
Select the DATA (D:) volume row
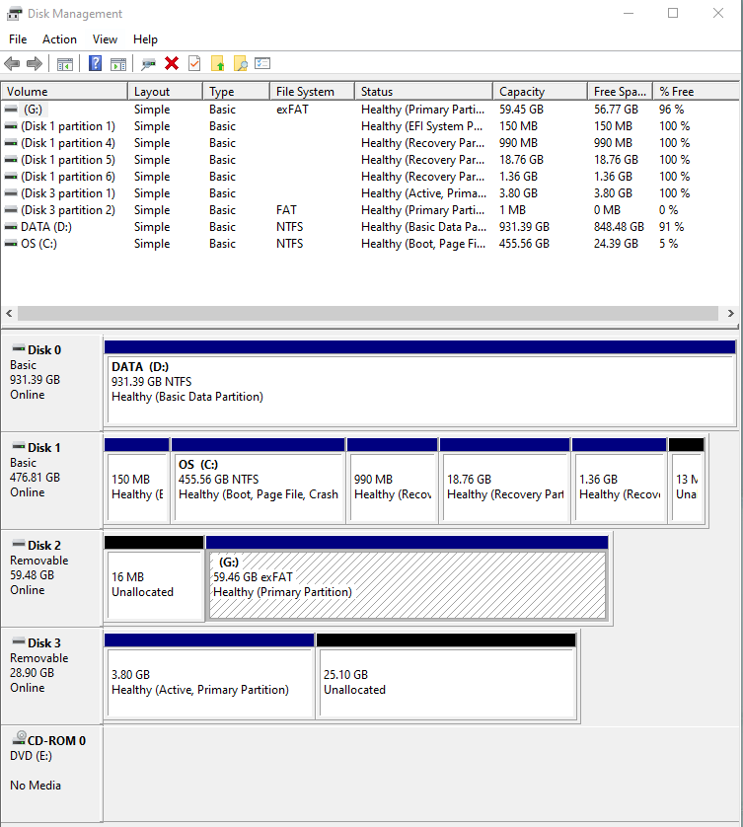pyautogui.click(x=369, y=227)
